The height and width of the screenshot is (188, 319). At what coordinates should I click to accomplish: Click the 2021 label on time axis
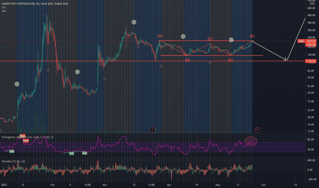point(4,185)
